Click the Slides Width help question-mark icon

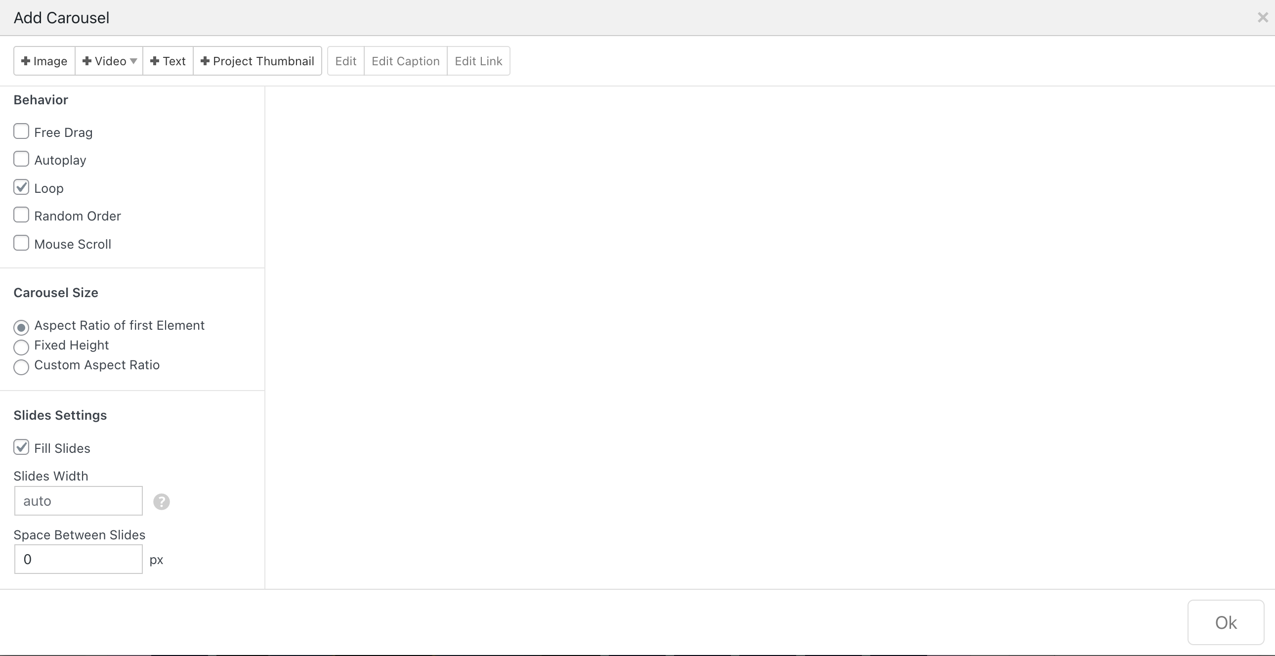162,502
